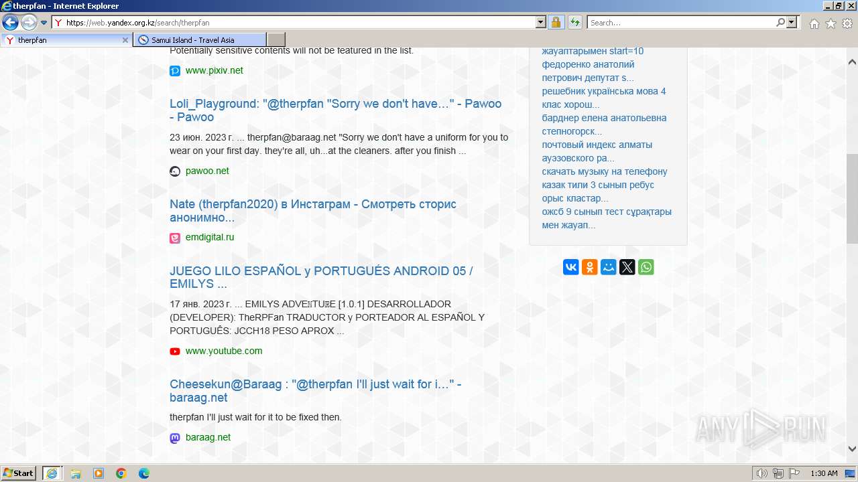Open Nate (therpfan2020) Instagram result
Viewport: 858px width, 482px height.
(313, 211)
